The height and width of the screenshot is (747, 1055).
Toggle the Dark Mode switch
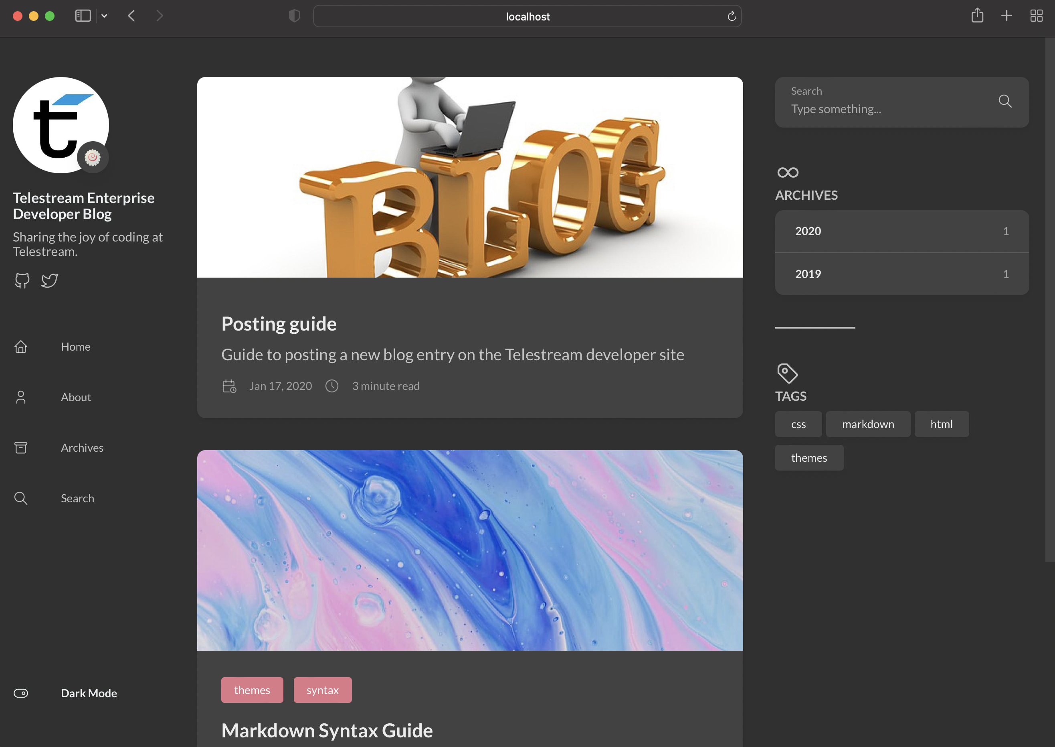coord(21,693)
